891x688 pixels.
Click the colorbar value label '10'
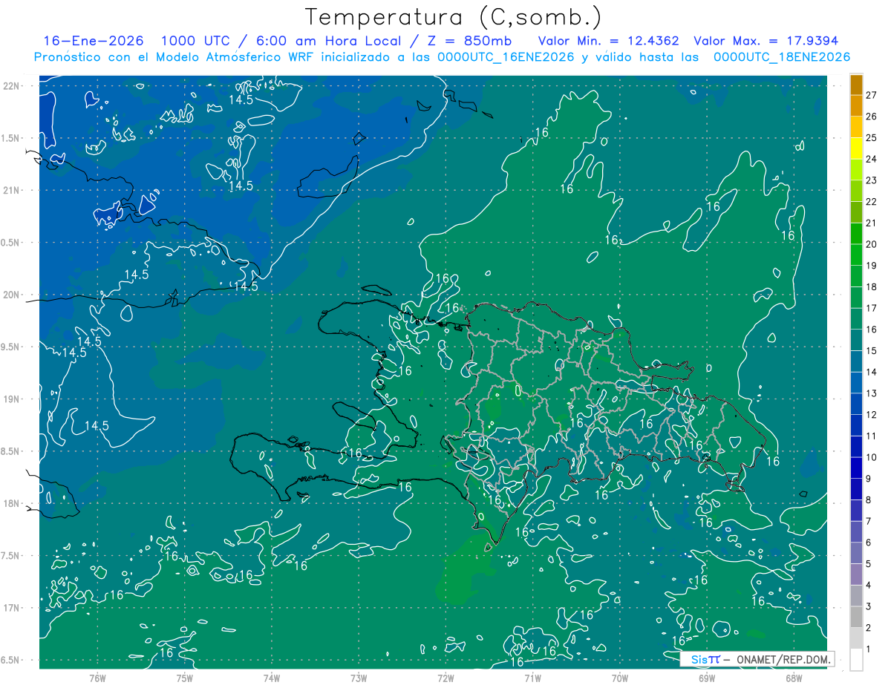coord(872,458)
